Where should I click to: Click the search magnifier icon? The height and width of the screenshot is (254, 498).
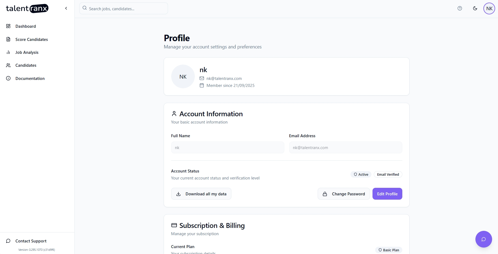click(84, 8)
